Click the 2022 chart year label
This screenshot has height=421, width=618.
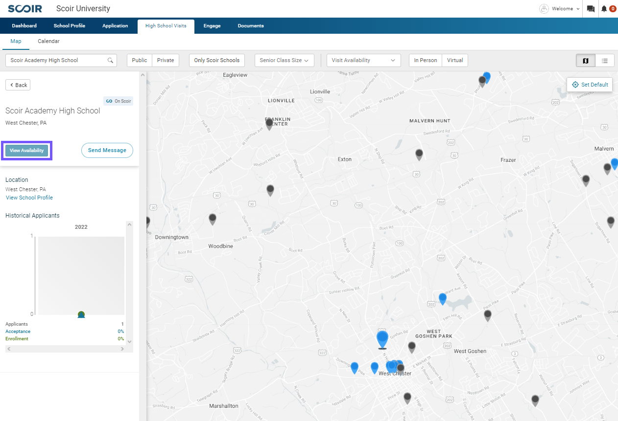tap(81, 227)
